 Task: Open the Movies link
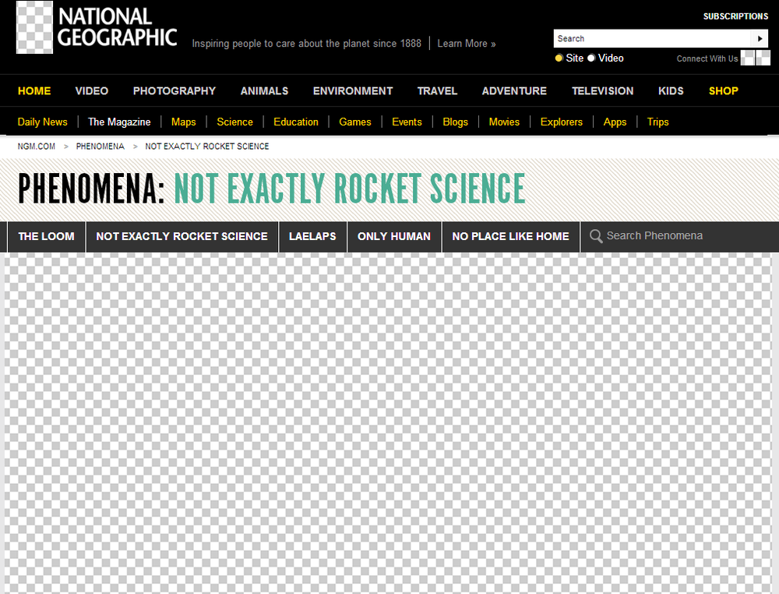504,122
